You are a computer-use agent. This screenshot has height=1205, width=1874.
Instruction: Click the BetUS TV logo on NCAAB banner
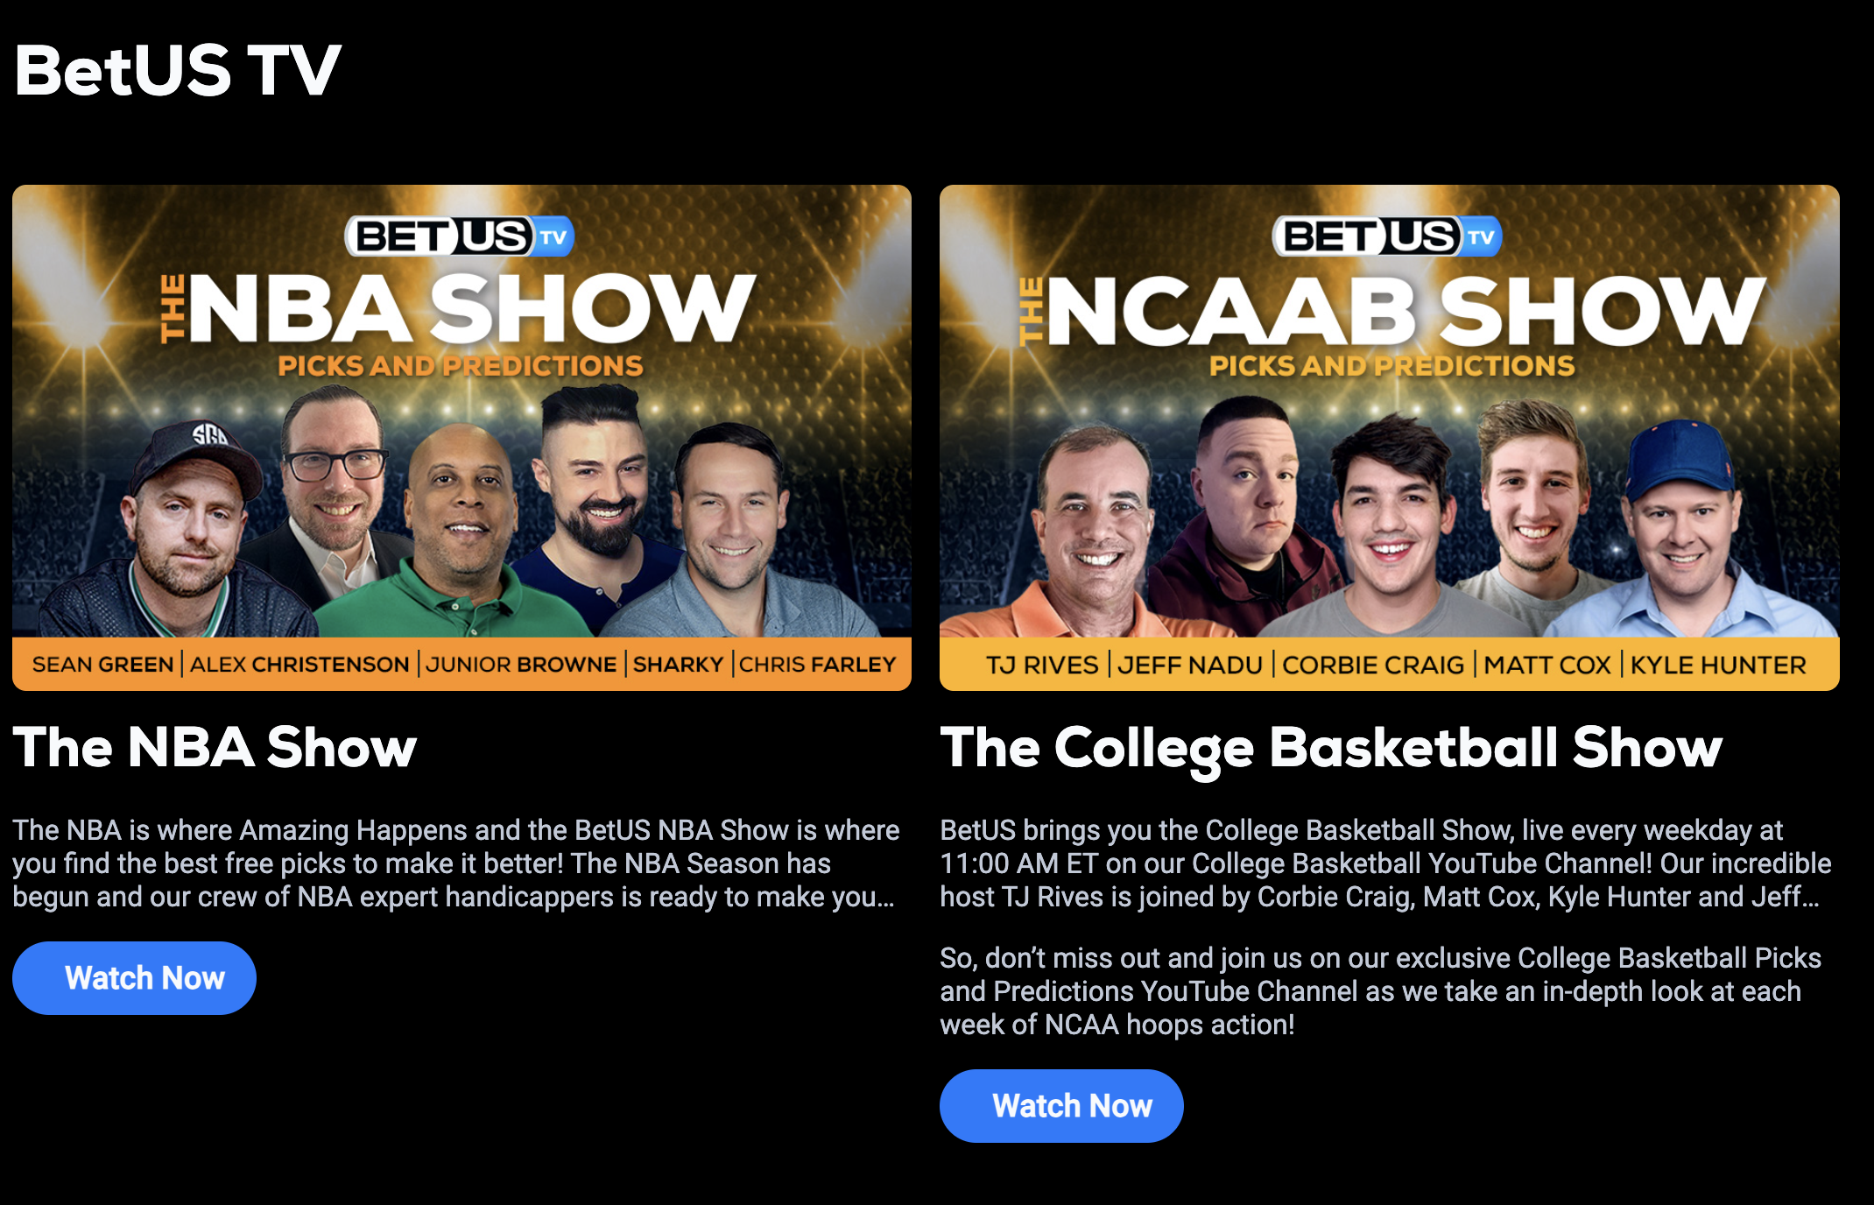coord(1387,236)
